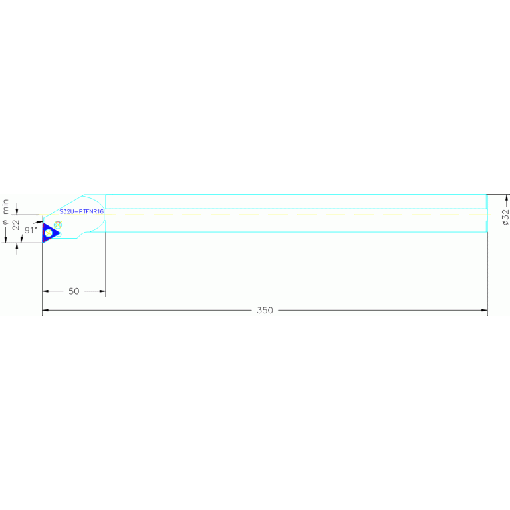The height and width of the screenshot is (510, 510).
Task: Click the left arrowhead of the 50 dimension
Action: pos(47,291)
